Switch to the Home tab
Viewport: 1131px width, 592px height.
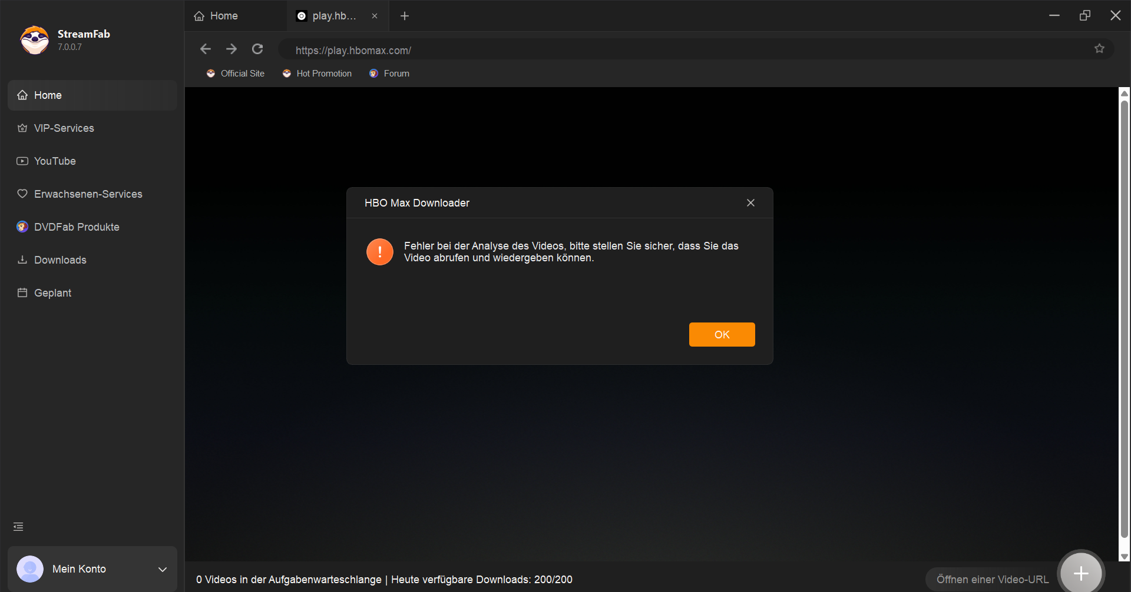tap(236, 16)
